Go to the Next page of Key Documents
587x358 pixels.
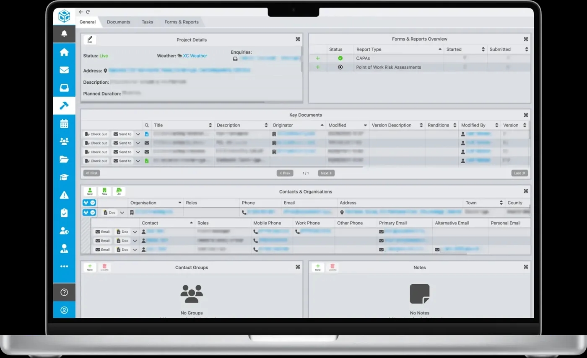[326, 173]
